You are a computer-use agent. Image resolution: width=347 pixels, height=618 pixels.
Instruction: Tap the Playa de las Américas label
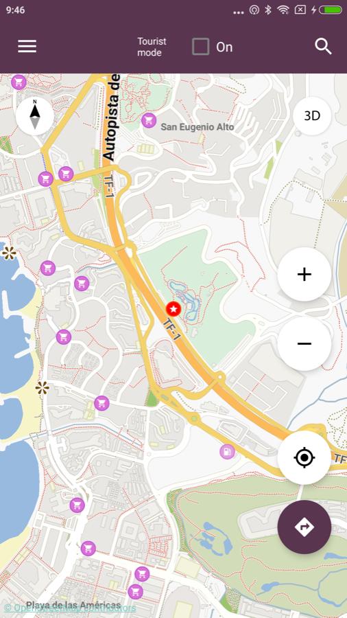coord(73,605)
